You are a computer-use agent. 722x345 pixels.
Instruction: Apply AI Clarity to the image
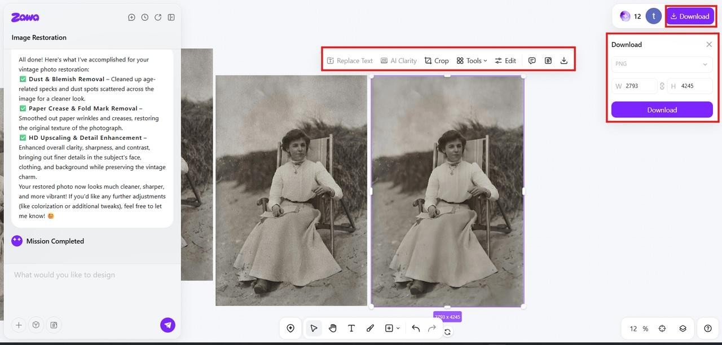398,60
